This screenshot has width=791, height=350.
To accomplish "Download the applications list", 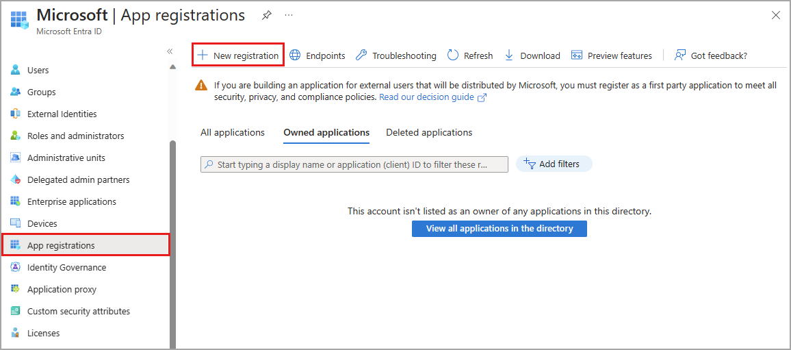I will [532, 55].
